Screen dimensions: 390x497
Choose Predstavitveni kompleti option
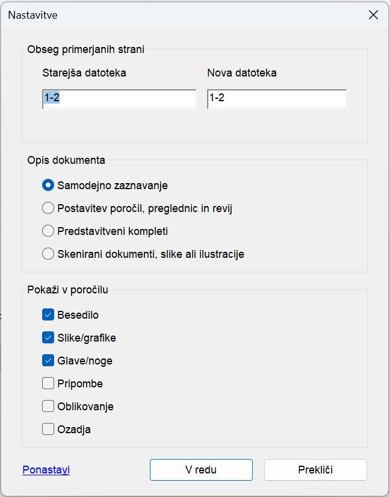(48, 231)
